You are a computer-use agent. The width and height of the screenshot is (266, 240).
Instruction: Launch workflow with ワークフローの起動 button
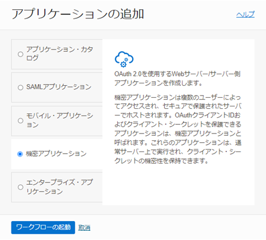click(43, 227)
